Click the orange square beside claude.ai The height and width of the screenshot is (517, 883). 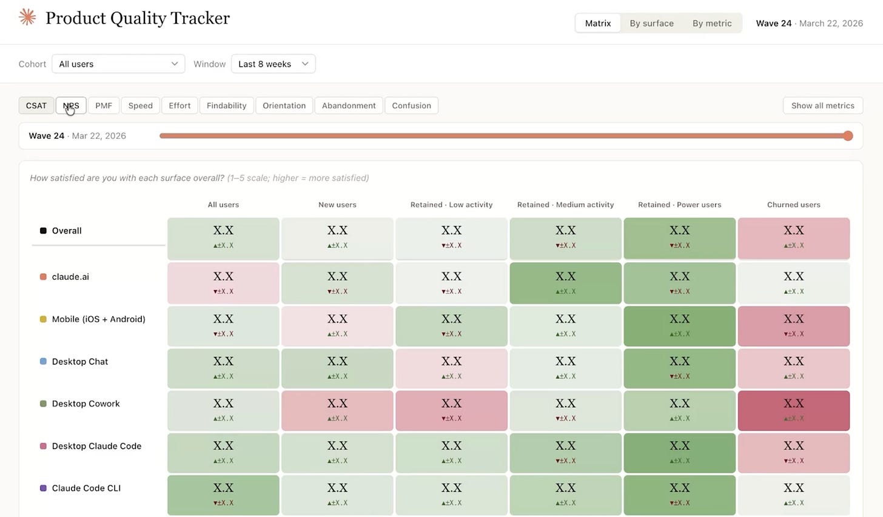coord(43,277)
